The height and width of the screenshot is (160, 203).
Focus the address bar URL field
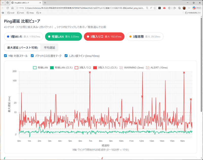[85, 8]
